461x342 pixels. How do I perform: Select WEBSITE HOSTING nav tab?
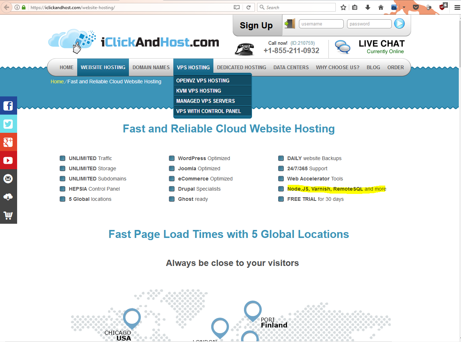tap(103, 67)
